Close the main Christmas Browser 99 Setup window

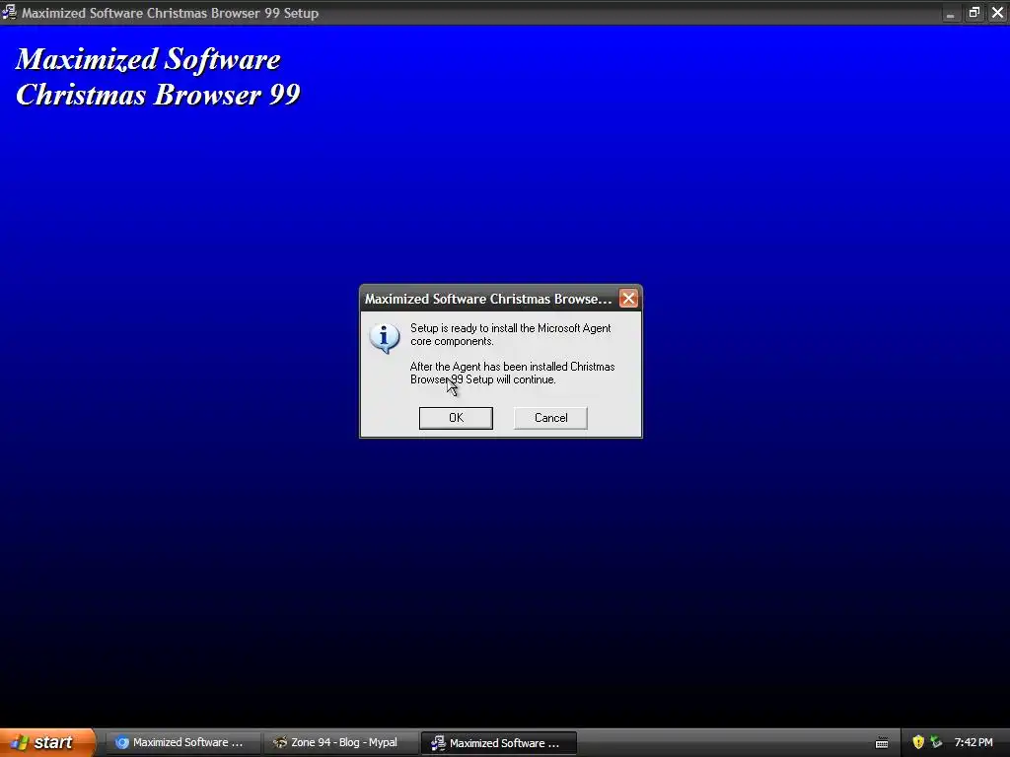coord(997,13)
